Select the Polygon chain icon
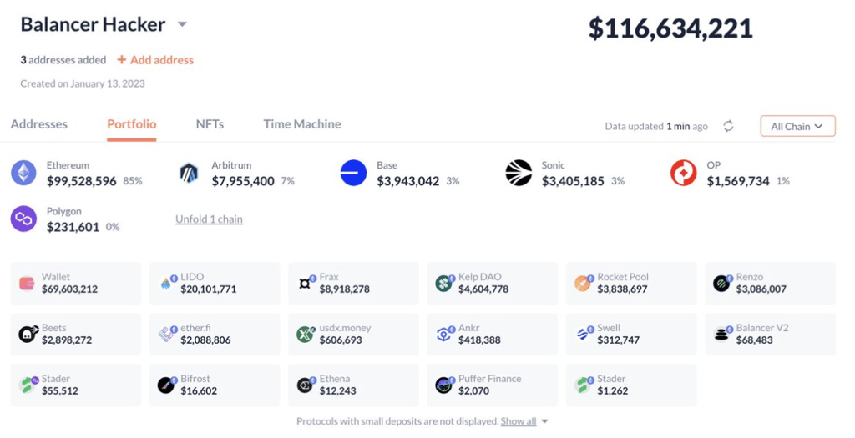The width and height of the screenshot is (855, 438). coord(23,219)
